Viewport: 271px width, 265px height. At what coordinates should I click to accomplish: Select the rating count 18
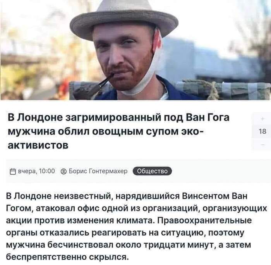pos(262,131)
